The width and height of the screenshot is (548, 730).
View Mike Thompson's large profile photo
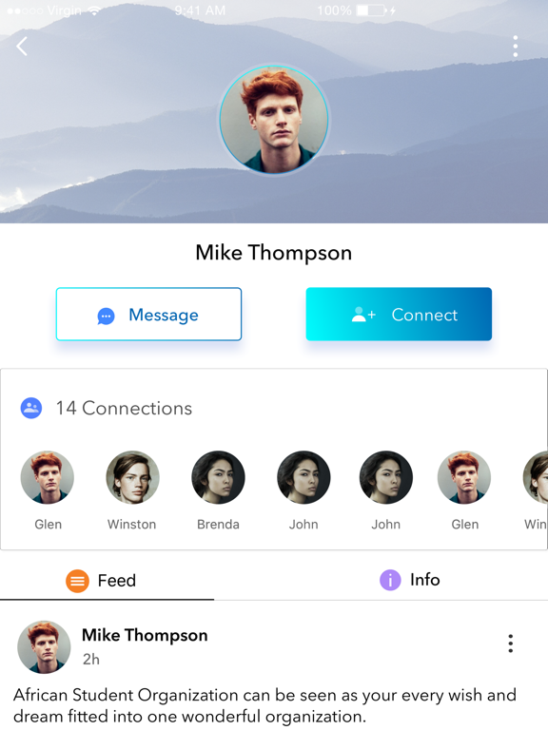pyautogui.click(x=274, y=120)
